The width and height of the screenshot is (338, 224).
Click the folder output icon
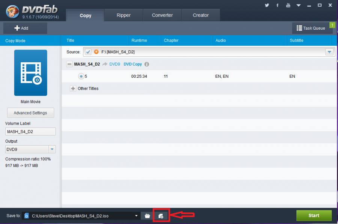pyautogui.click(x=147, y=216)
